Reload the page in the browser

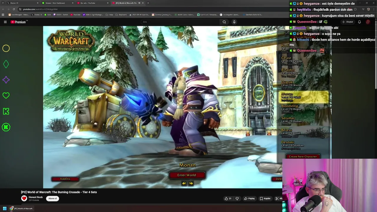[x=14, y=9]
